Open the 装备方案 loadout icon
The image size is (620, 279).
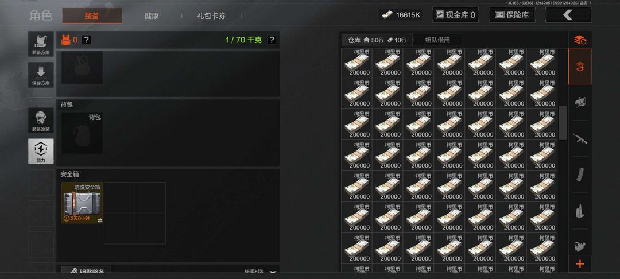[x=41, y=44]
